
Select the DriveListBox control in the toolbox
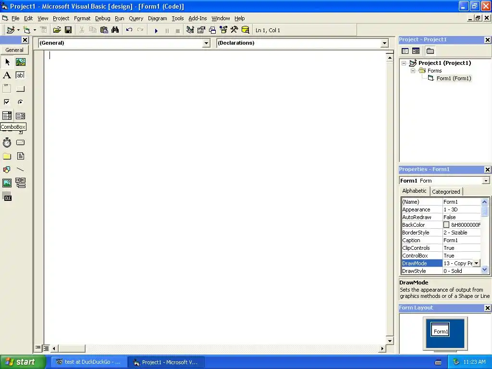click(x=20, y=142)
